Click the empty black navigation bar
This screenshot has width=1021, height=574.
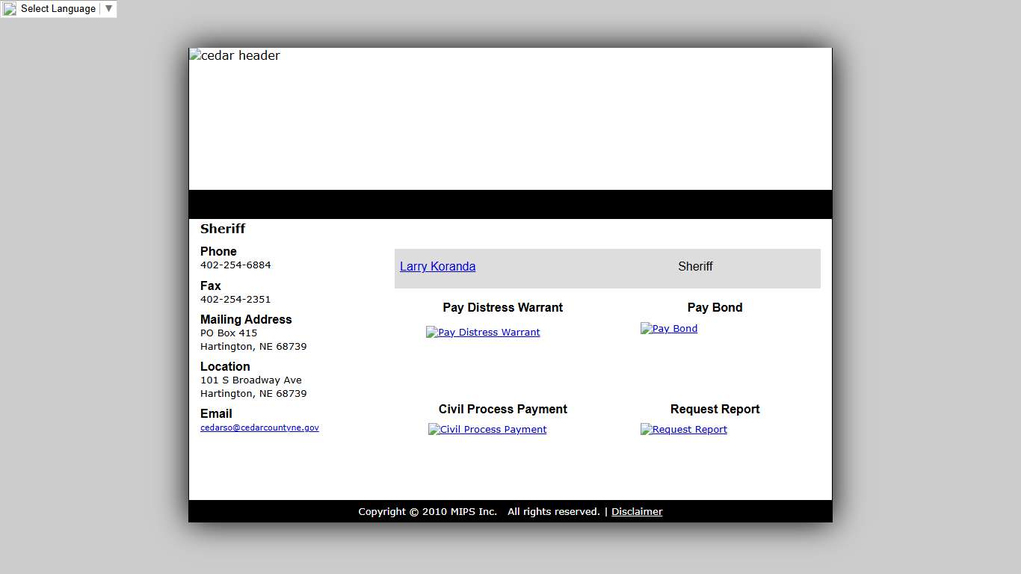510,204
